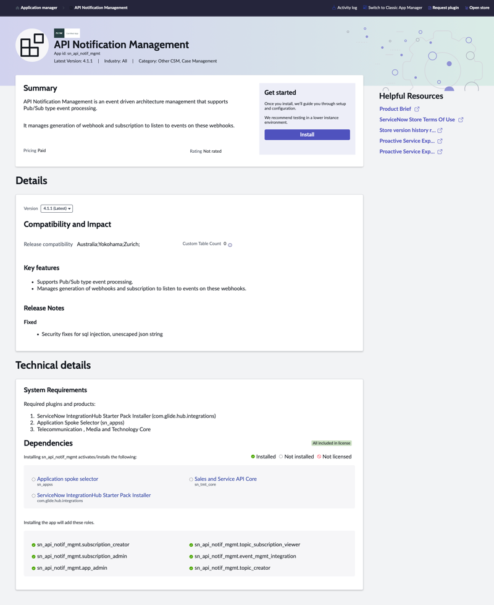Open ServiceNow Store Terms Of Use
Image resolution: width=494 pixels, height=605 pixels.
[417, 119]
